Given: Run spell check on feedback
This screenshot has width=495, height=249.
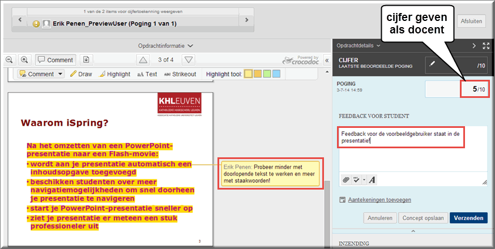Looking at the screenshot, I should 356,180.
